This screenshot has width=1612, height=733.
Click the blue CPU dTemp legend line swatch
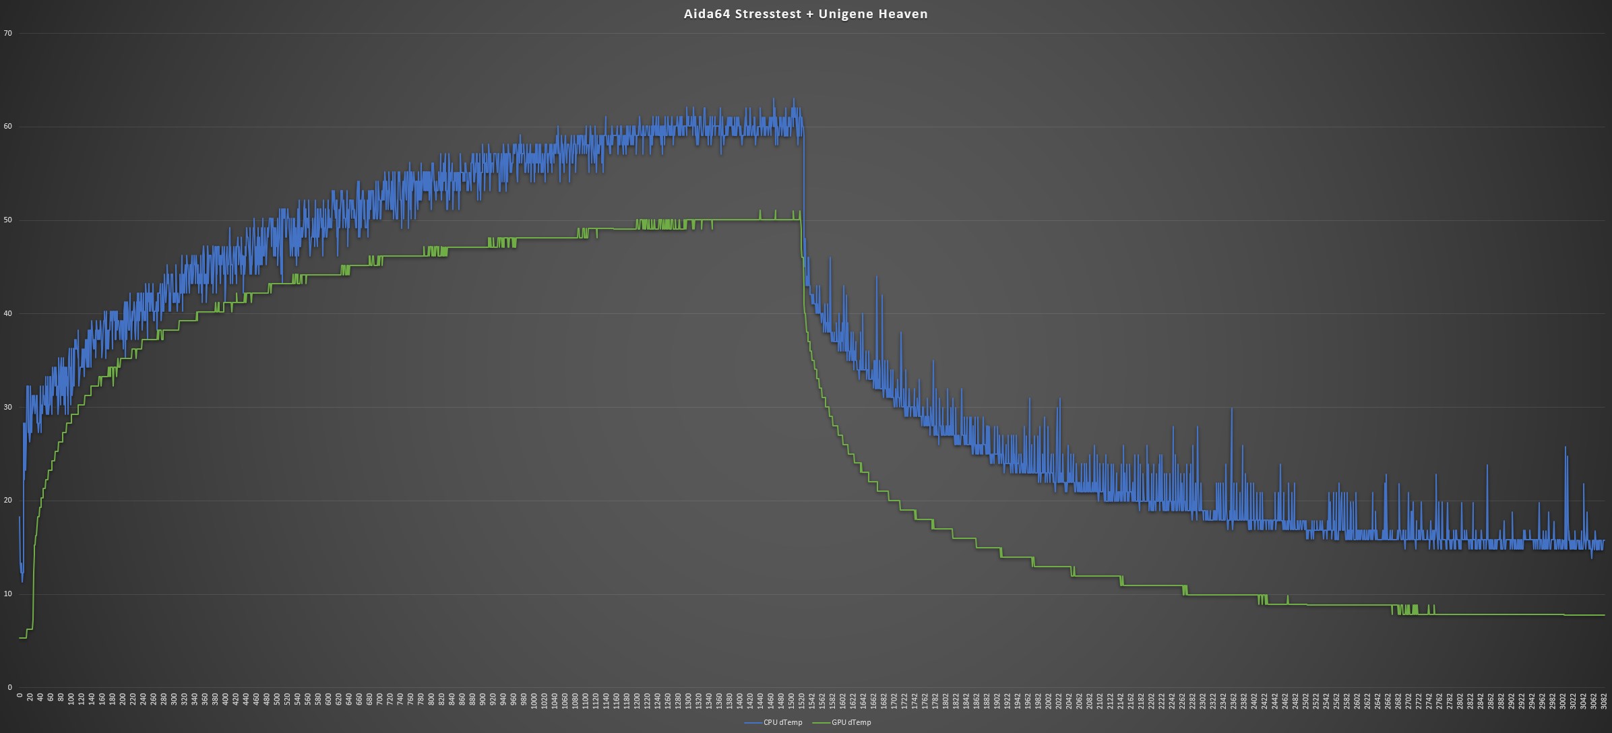click(753, 722)
